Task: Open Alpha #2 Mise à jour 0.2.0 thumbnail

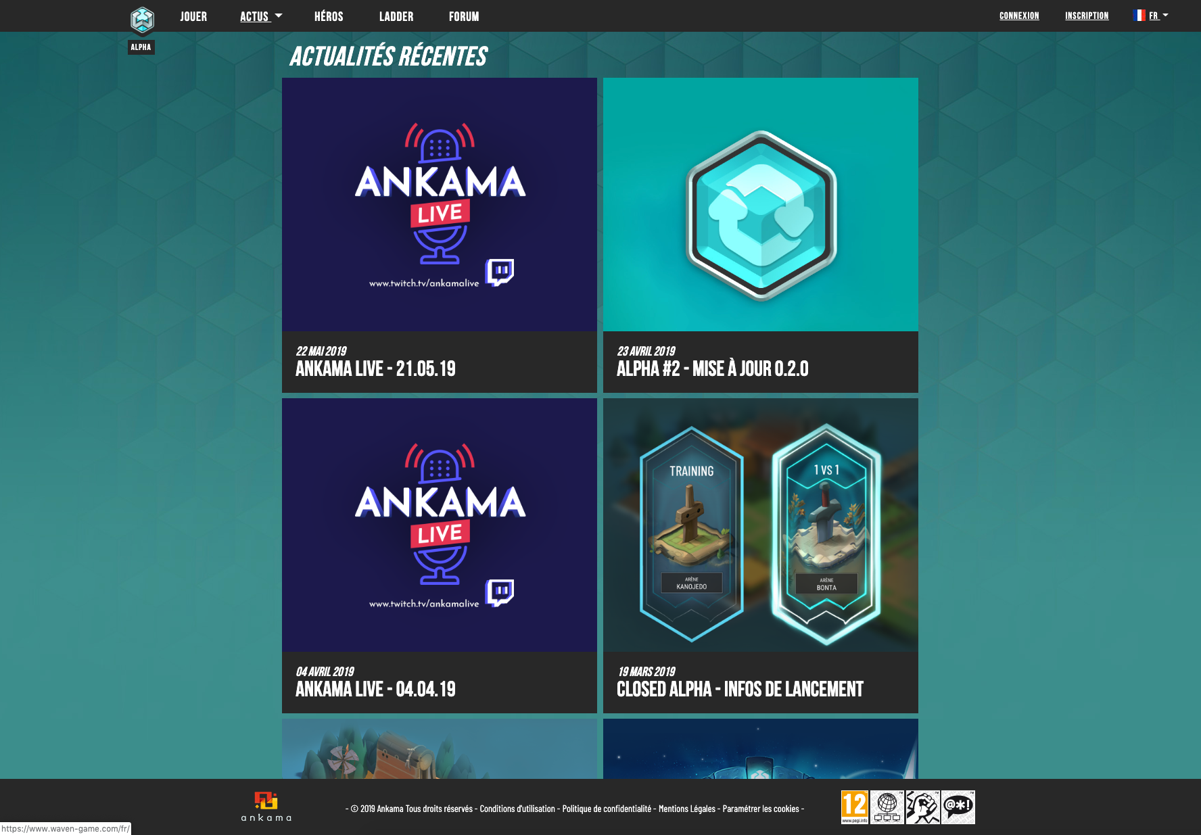Action: click(761, 204)
